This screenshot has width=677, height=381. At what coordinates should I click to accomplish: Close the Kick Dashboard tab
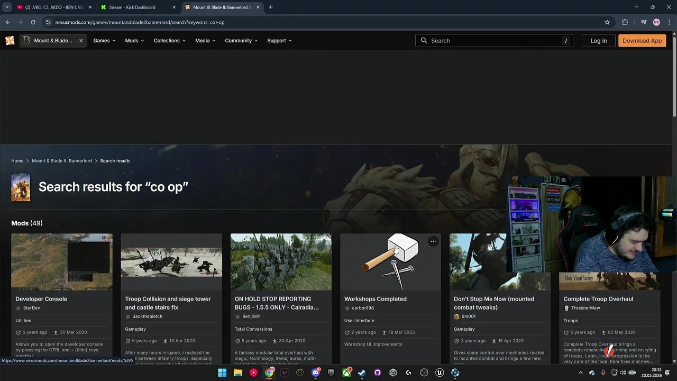pos(174,7)
